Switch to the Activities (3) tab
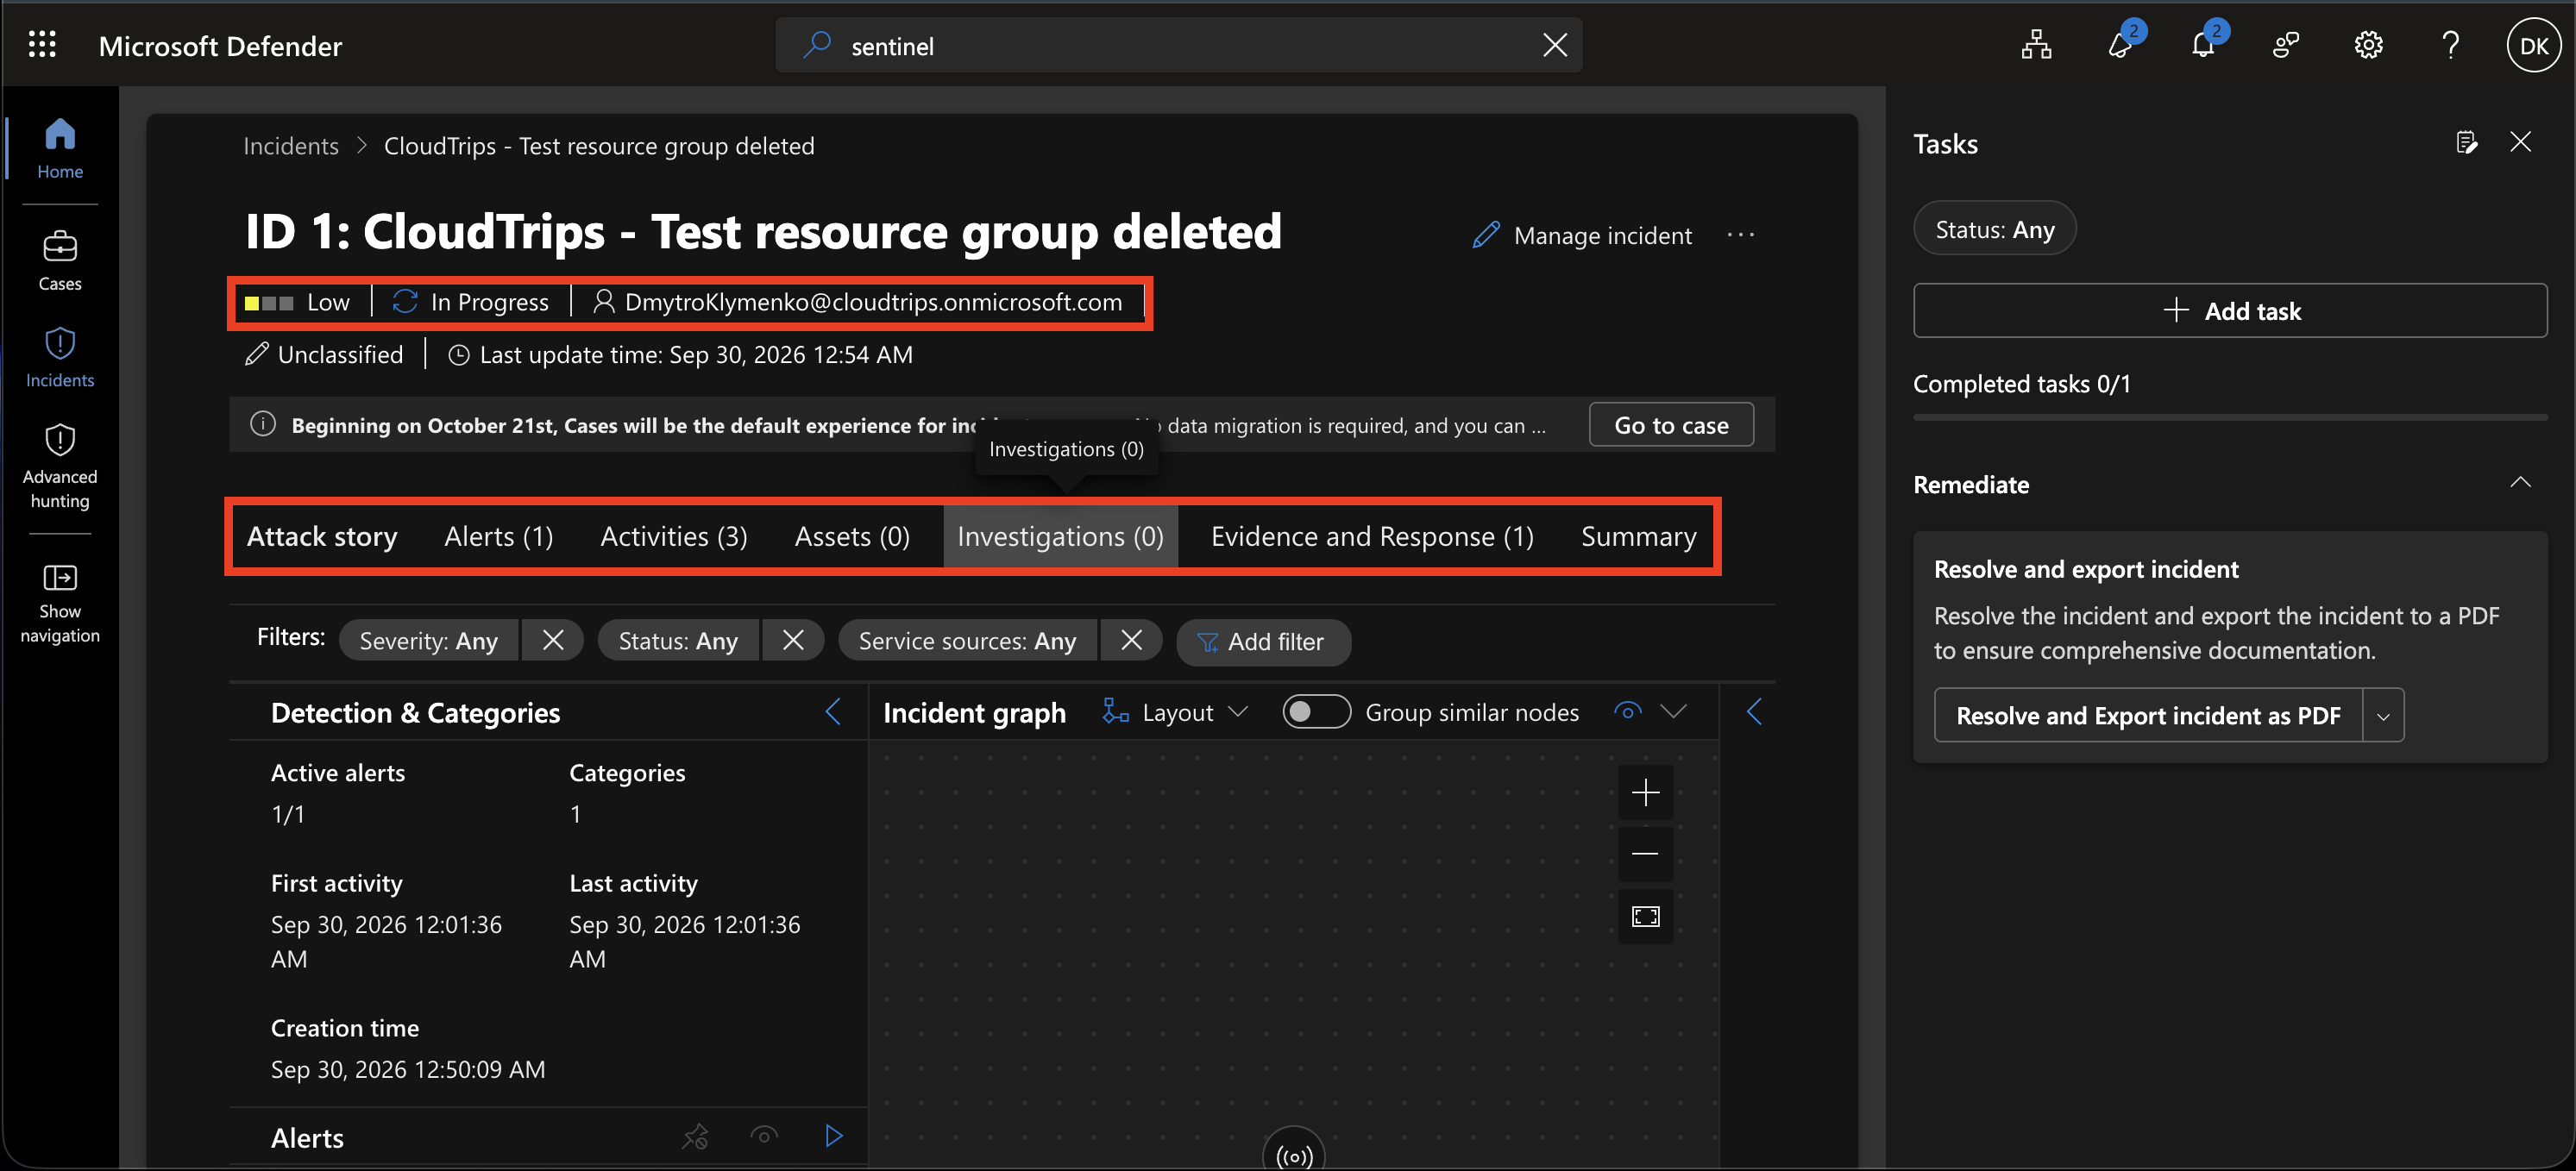This screenshot has height=1171, width=2576. click(x=673, y=536)
